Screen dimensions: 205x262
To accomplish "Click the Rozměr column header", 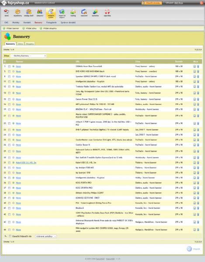I will 179,62.
